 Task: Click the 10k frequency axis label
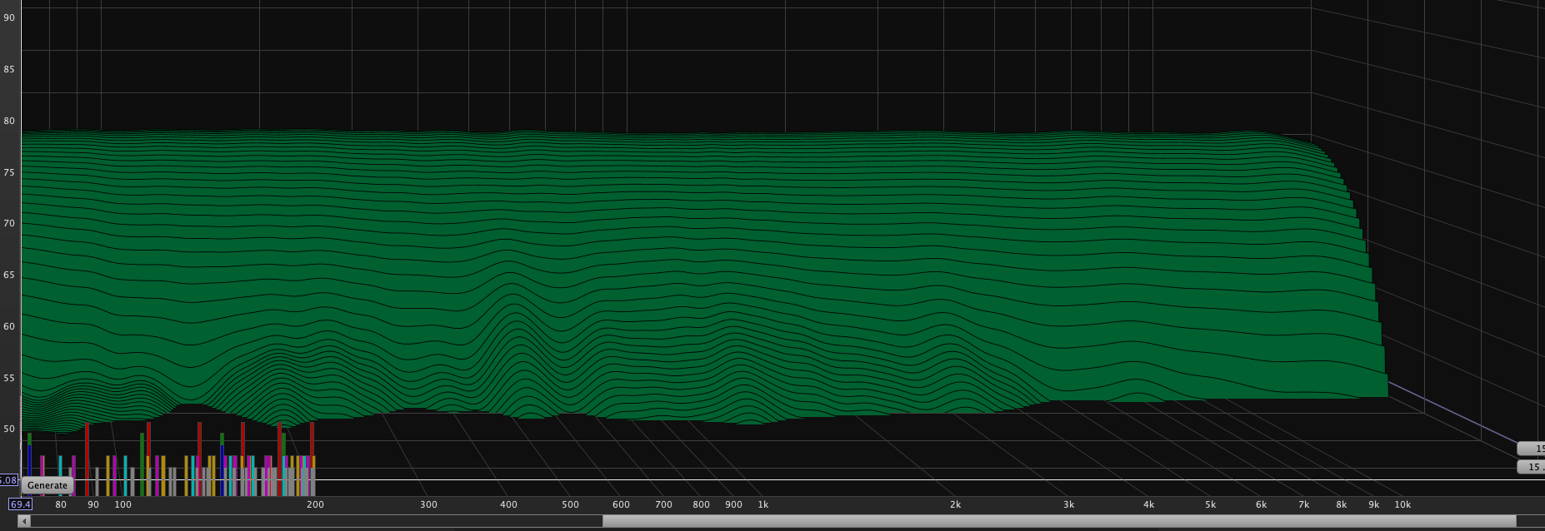pos(1402,504)
